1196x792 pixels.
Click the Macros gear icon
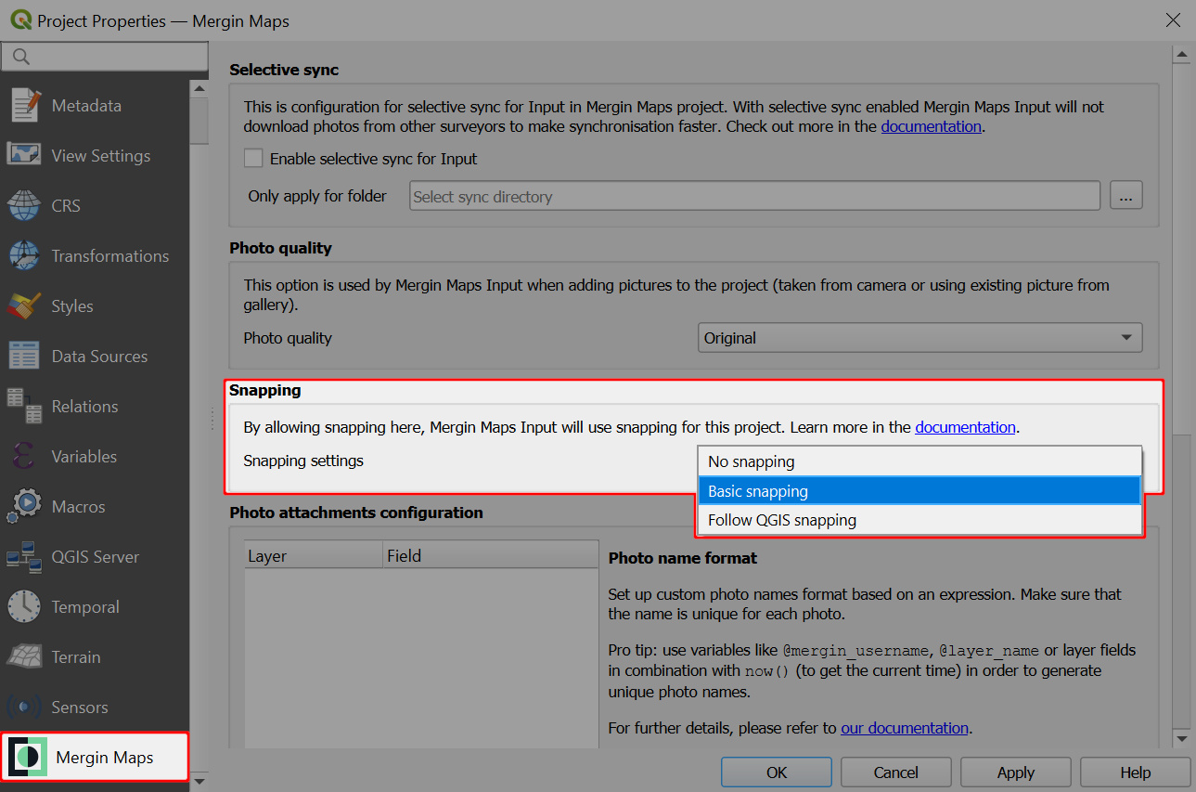coord(24,506)
